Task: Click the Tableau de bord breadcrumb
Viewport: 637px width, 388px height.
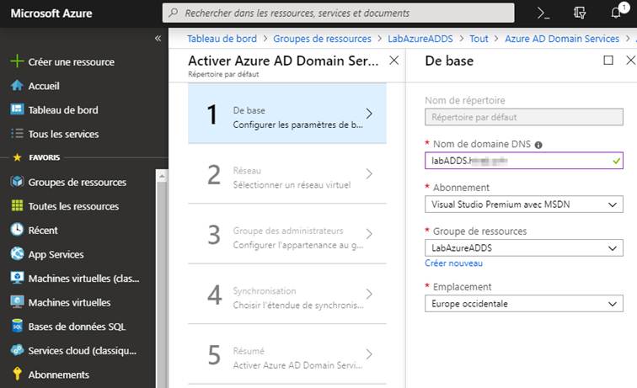Action: [222, 39]
